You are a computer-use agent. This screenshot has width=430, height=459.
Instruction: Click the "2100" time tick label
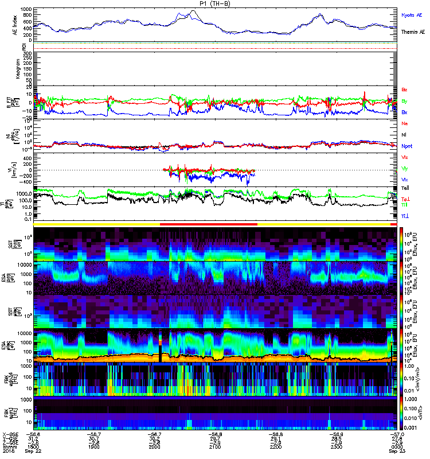pos(215,447)
